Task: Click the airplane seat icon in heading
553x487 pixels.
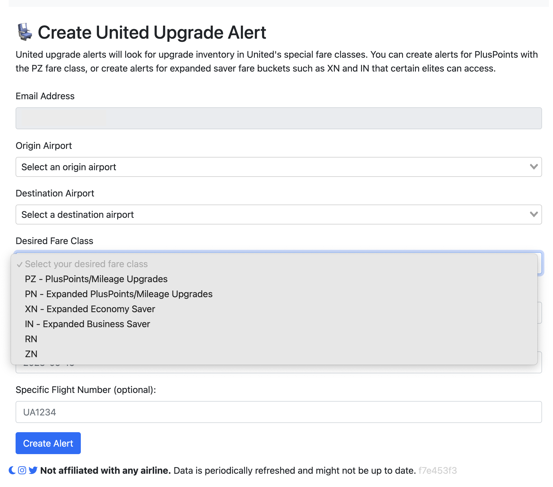Action: pyautogui.click(x=25, y=32)
